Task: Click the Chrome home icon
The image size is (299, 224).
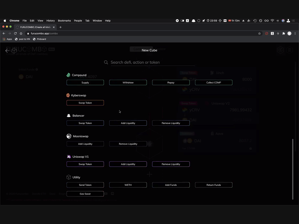Action: (x=21, y=33)
